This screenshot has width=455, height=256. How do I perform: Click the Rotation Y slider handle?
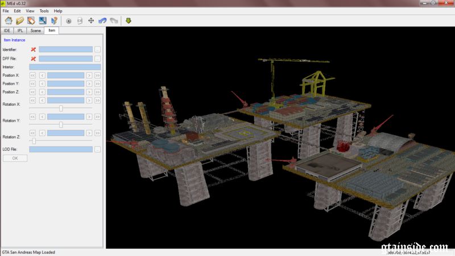[61, 125]
